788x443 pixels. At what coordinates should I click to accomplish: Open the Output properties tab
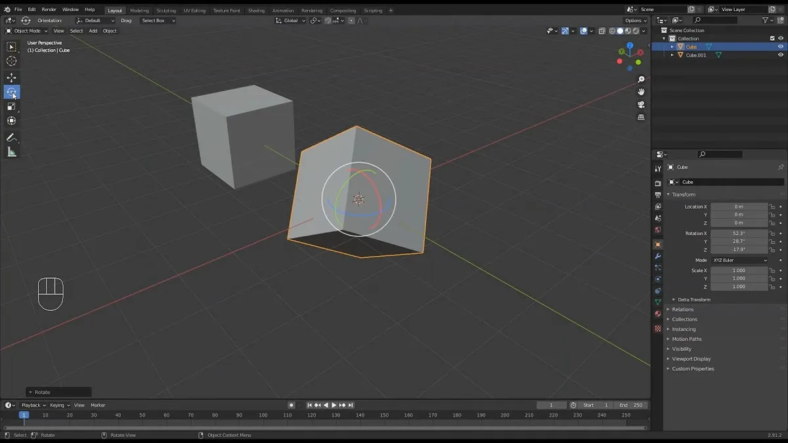pos(657,195)
